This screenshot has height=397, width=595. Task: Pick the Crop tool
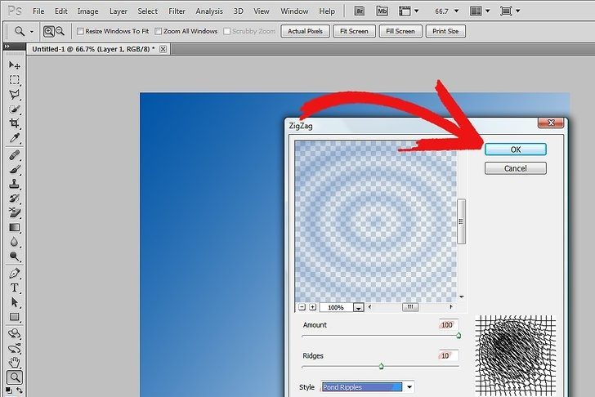tap(15, 124)
